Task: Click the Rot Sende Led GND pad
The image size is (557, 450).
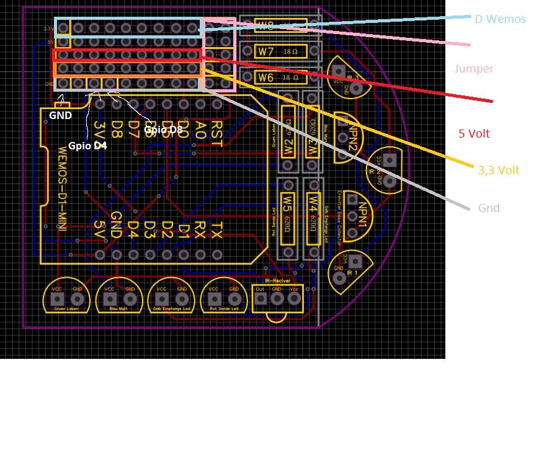Action: [234, 299]
